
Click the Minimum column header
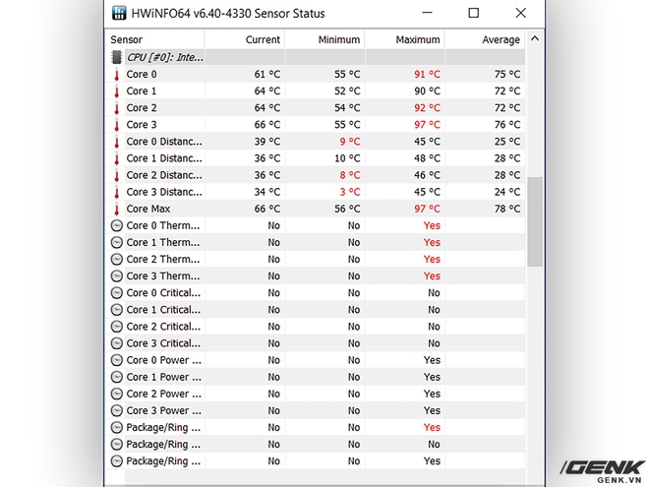(324, 39)
